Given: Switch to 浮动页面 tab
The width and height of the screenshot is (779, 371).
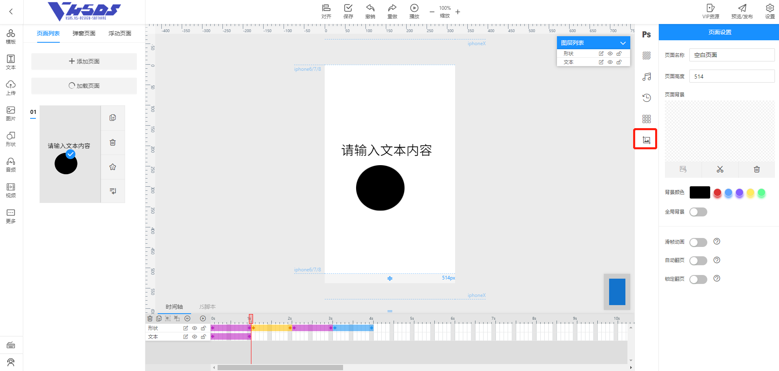Looking at the screenshot, I should (120, 33).
